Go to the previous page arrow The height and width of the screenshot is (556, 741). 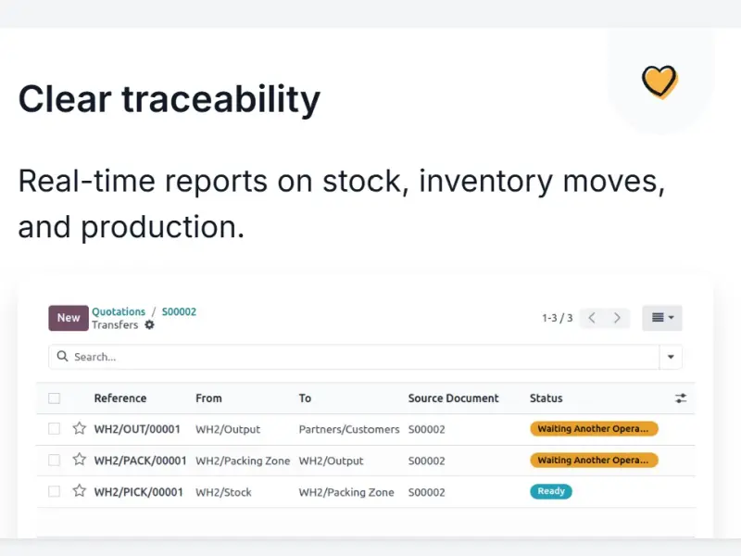pos(593,318)
